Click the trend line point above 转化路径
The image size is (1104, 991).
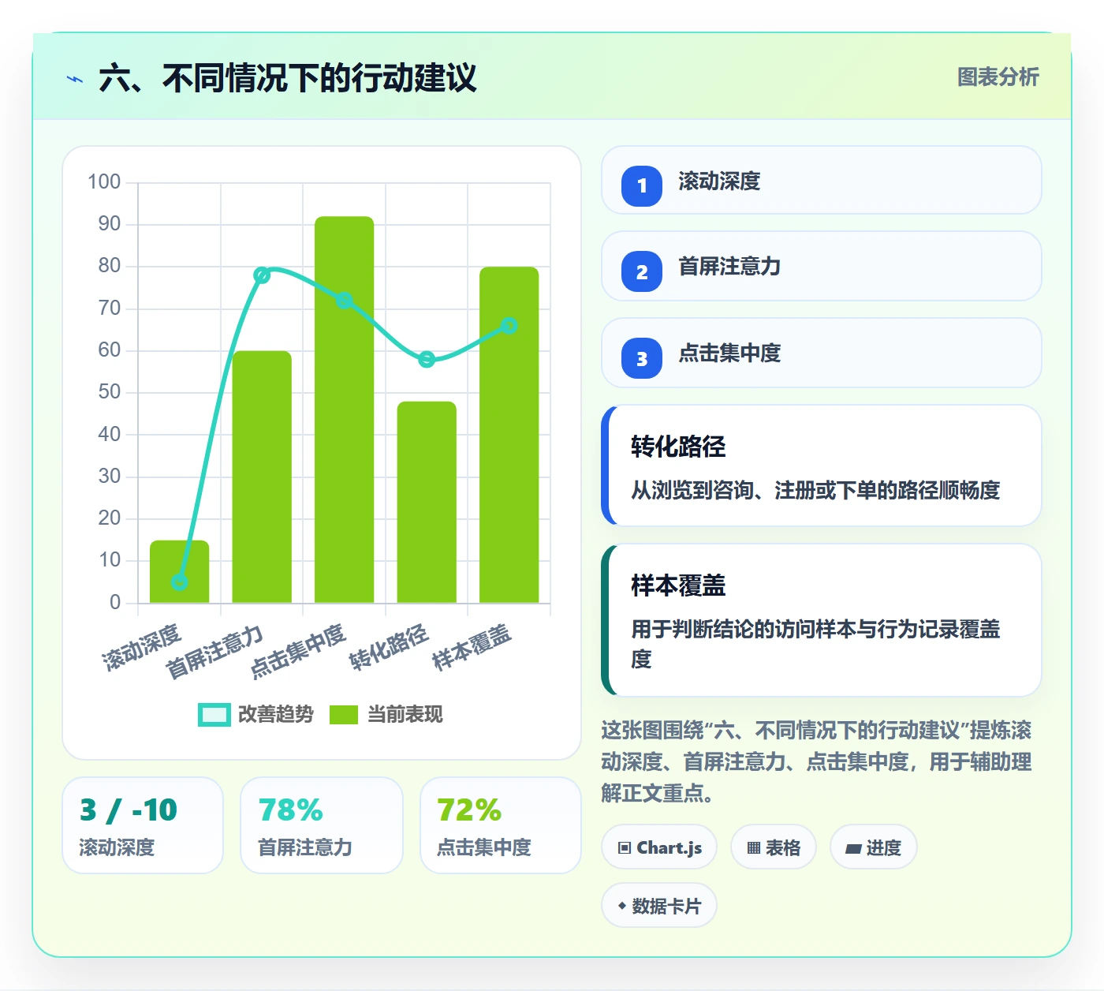pos(427,360)
